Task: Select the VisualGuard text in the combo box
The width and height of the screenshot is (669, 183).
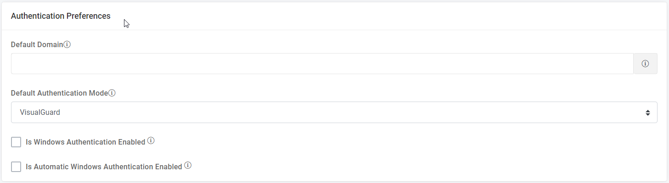Action: coord(40,112)
